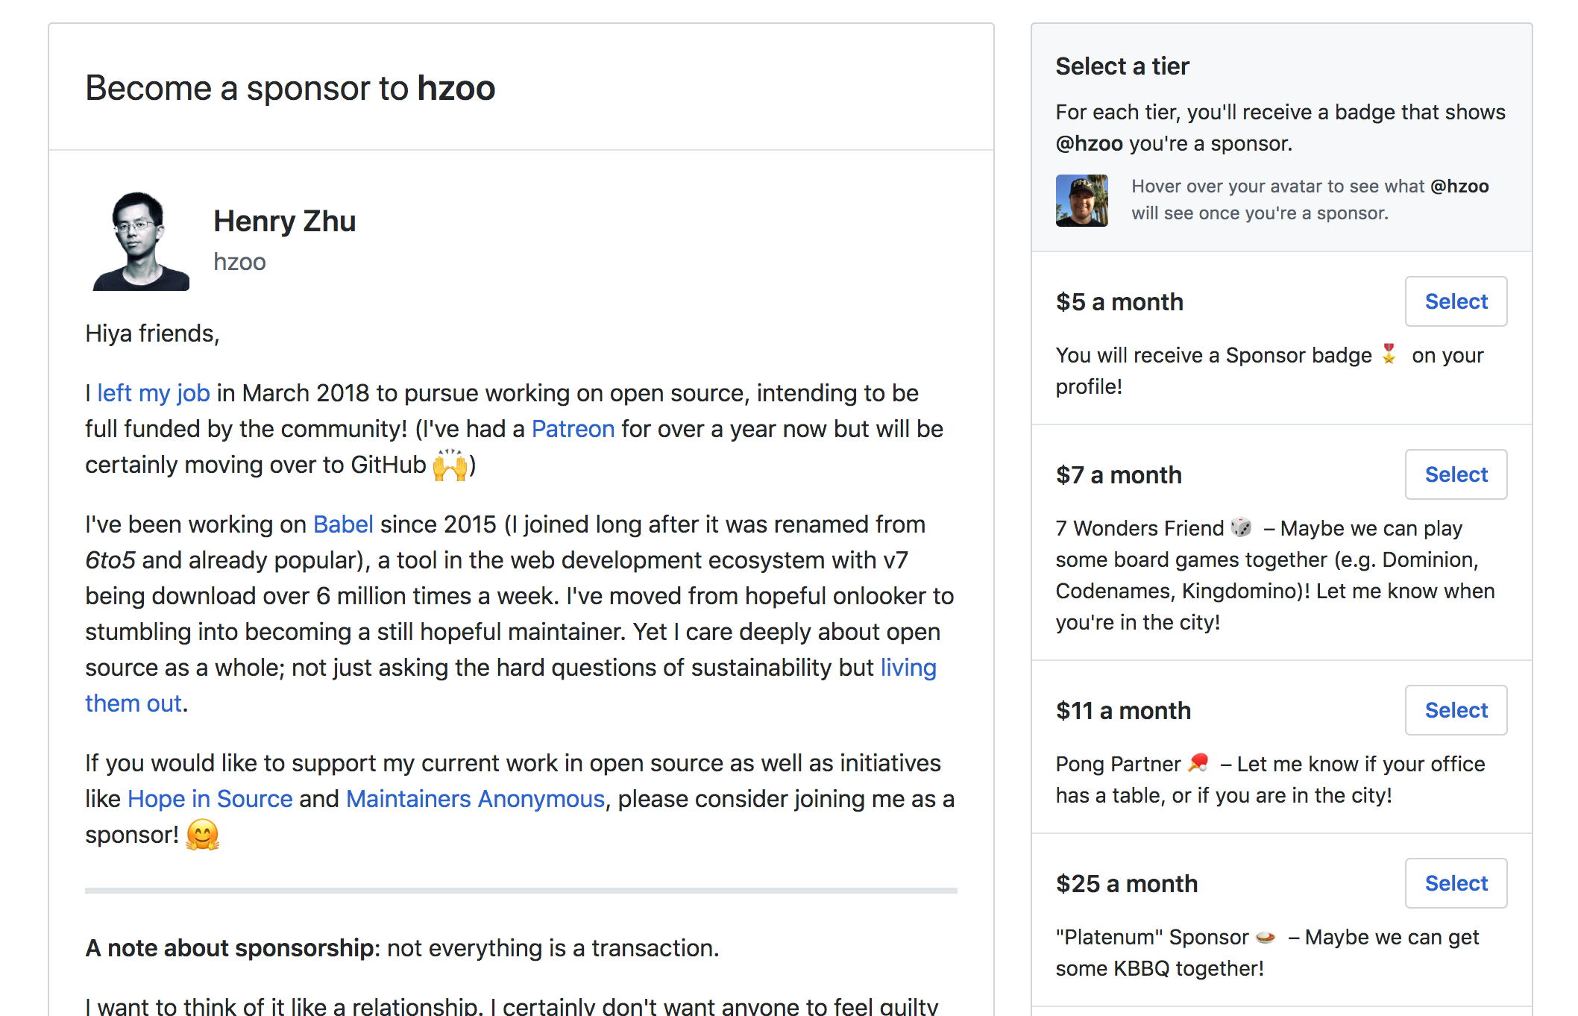Open the 'left my job' link
The height and width of the screenshot is (1016, 1578).
pos(154,393)
